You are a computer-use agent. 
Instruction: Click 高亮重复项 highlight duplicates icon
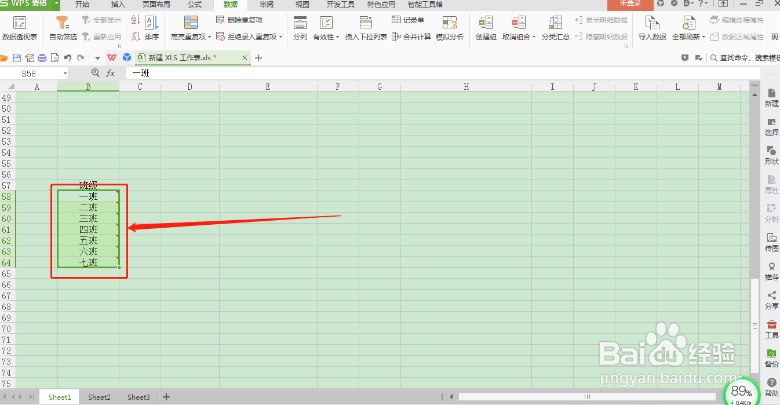[x=191, y=23]
